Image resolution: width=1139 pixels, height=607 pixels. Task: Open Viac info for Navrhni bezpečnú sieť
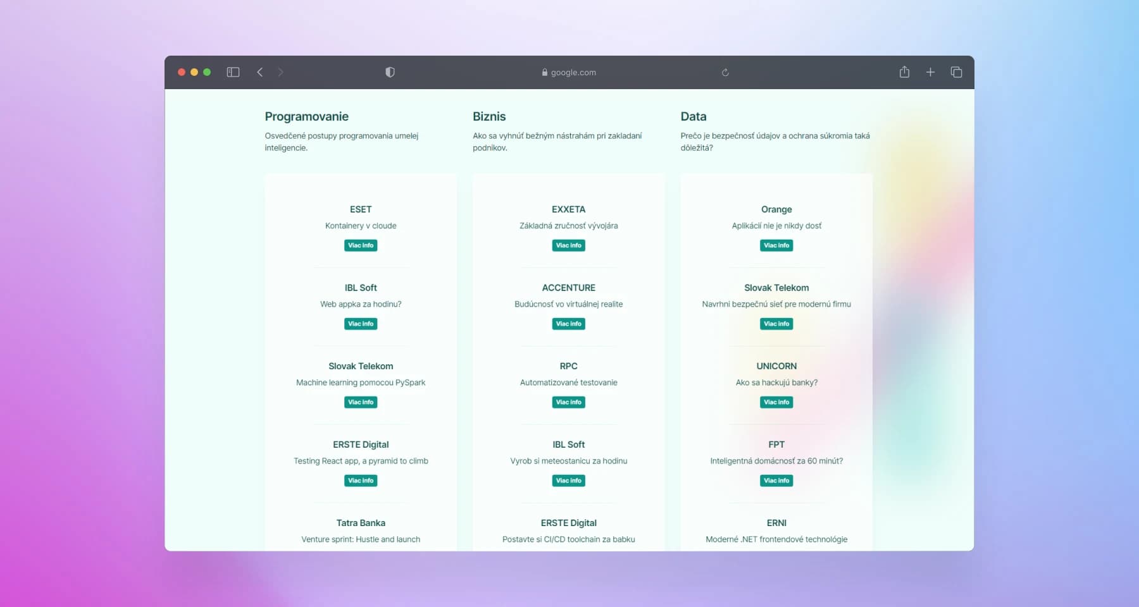(x=776, y=324)
